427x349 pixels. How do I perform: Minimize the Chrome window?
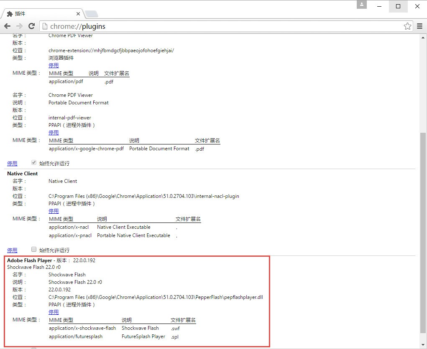coord(379,6)
